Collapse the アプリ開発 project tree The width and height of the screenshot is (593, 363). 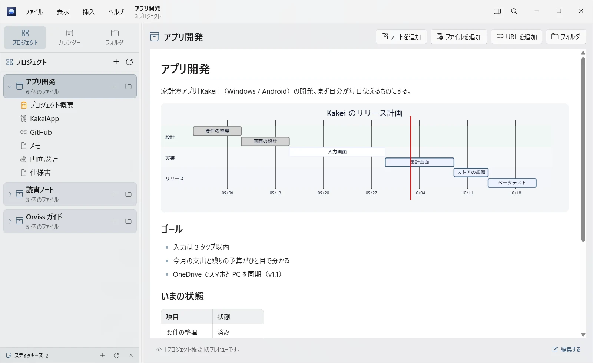[10, 87]
